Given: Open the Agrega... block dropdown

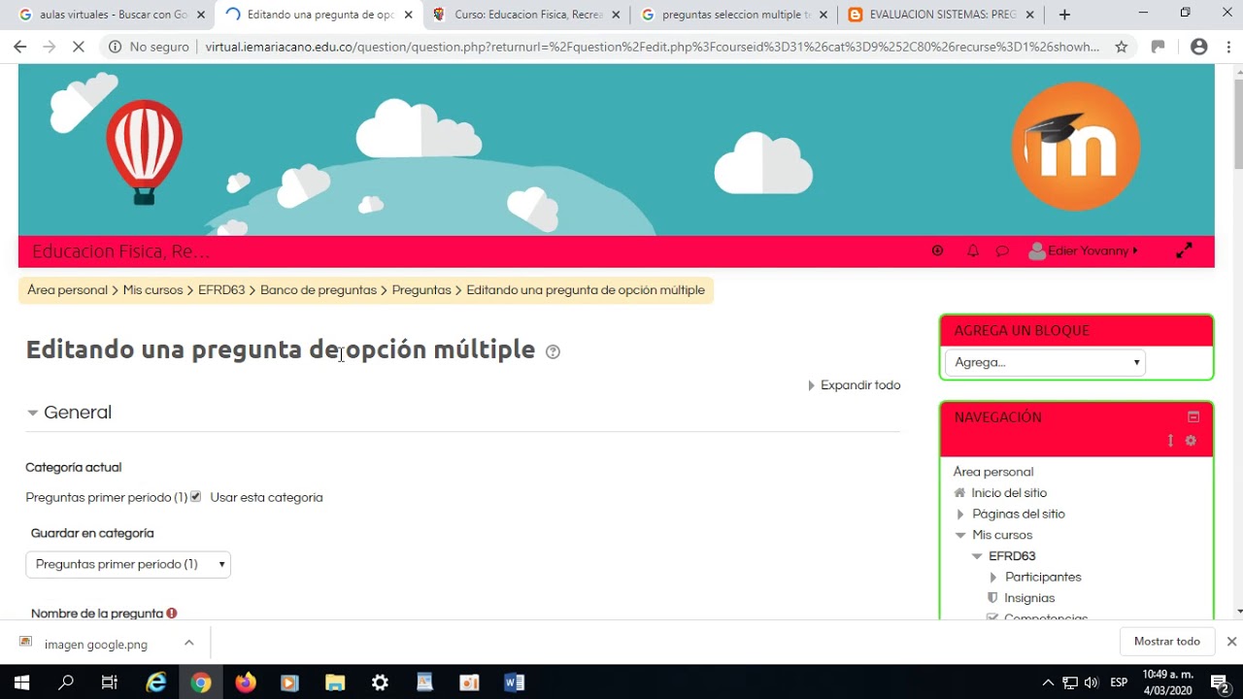Looking at the screenshot, I should click(x=1045, y=362).
